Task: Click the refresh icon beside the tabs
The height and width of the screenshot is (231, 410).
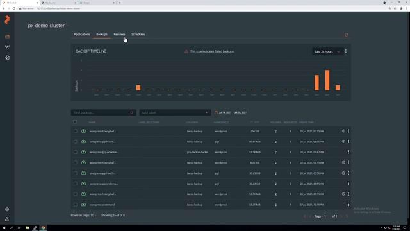Action: click(x=346, y=35)
